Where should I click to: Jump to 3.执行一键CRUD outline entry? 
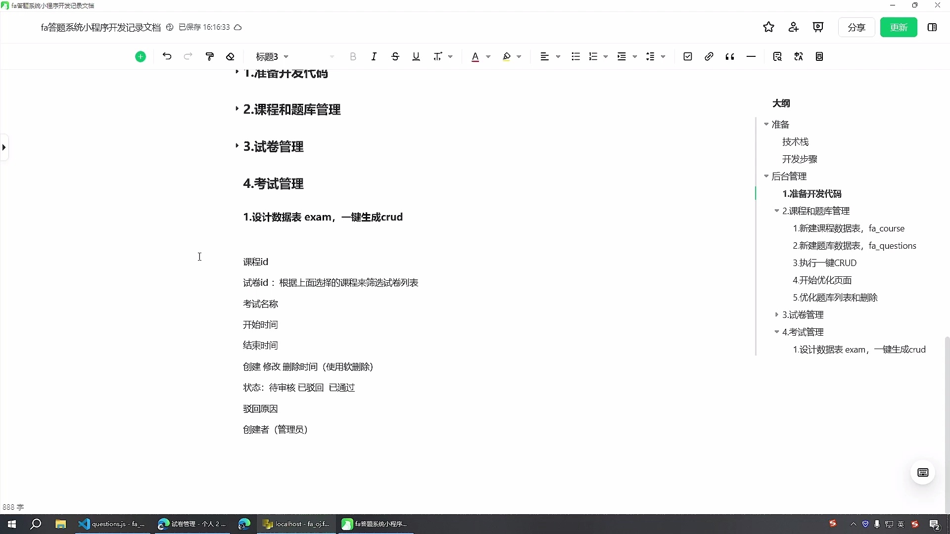tap(824, 263)
